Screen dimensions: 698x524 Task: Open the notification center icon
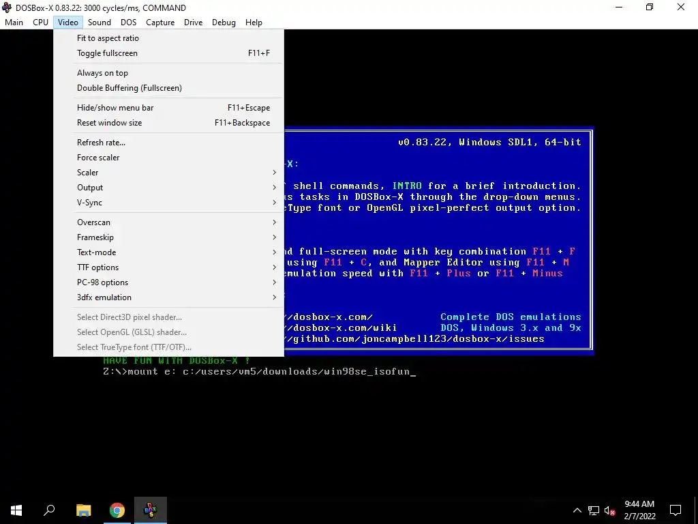pos(676,510)
